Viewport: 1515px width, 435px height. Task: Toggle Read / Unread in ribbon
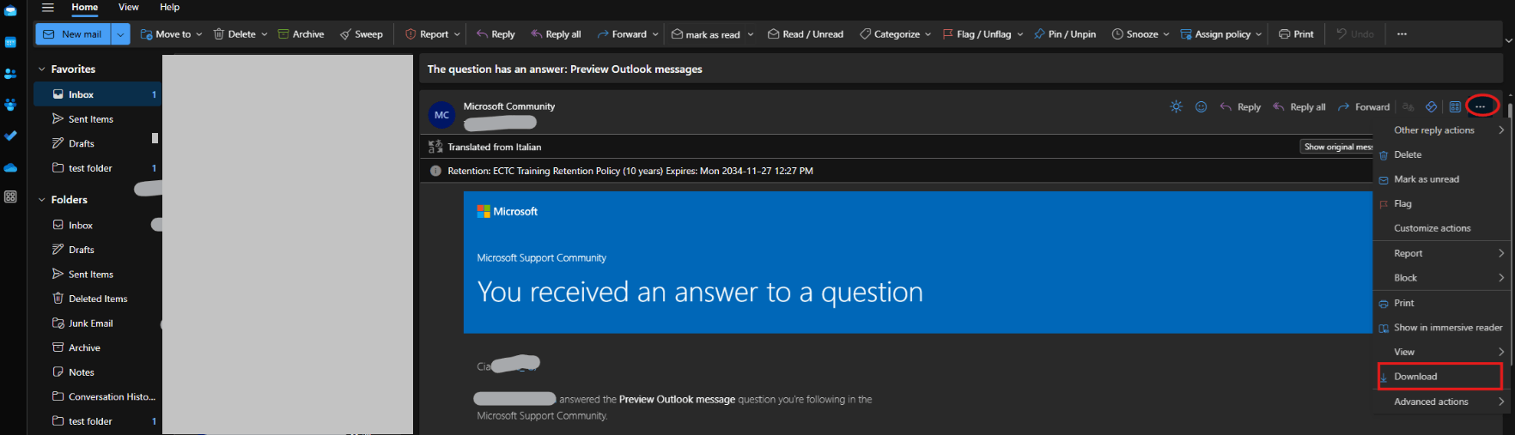[x=806, y=34]
